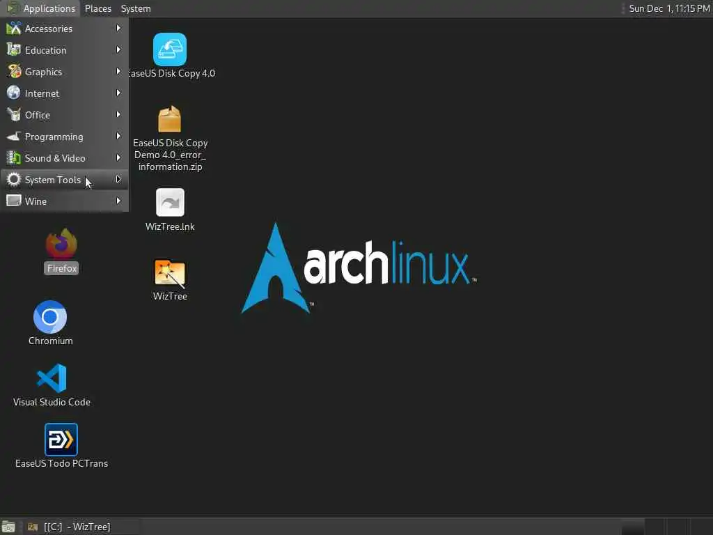713x535 pixels.
Task: Click the 'Firefox' label under icon
Action: tap(62, 268)
